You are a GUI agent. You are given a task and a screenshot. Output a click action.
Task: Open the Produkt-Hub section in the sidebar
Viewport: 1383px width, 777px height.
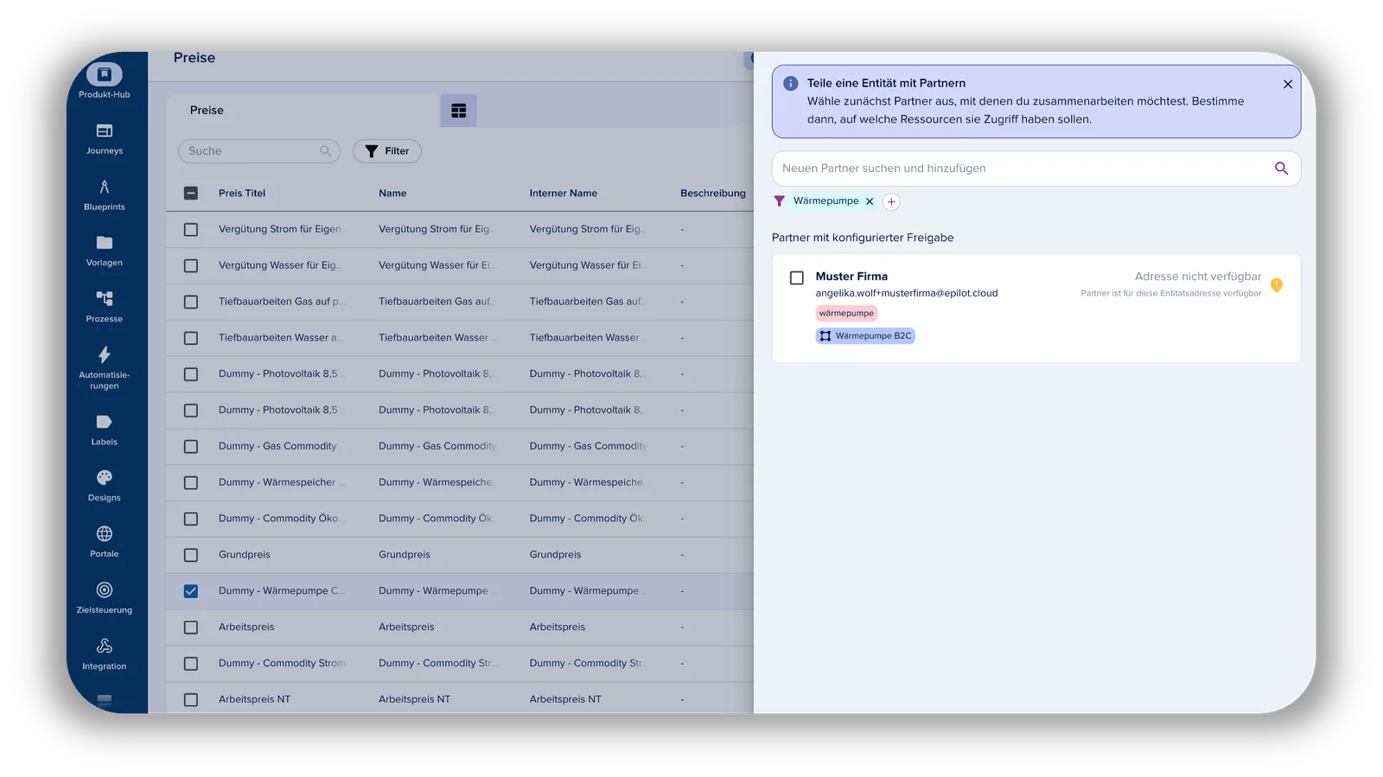point(105,80)
